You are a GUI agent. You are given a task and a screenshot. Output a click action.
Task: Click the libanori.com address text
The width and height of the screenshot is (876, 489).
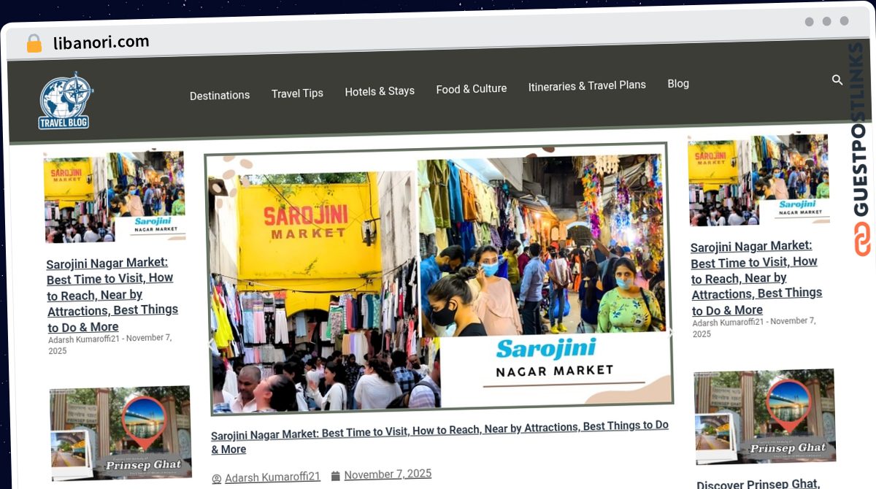pos(101,42)
